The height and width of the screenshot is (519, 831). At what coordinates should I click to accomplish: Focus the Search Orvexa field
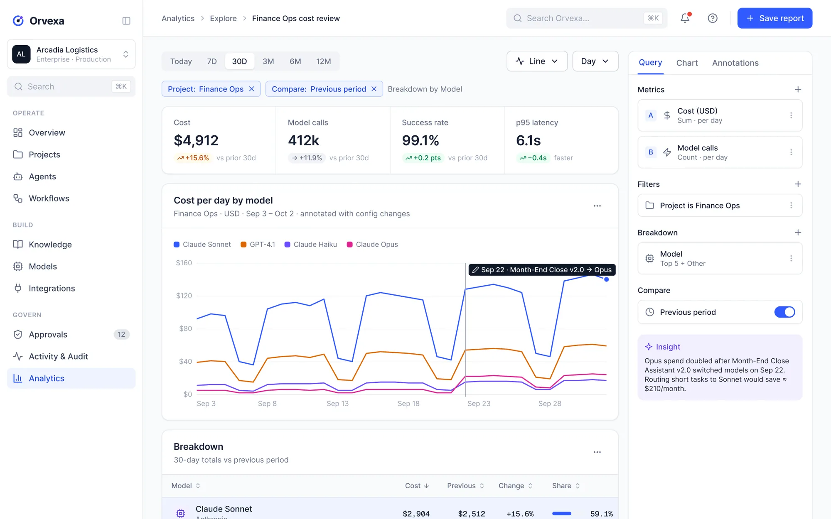[x=587, y=18]
